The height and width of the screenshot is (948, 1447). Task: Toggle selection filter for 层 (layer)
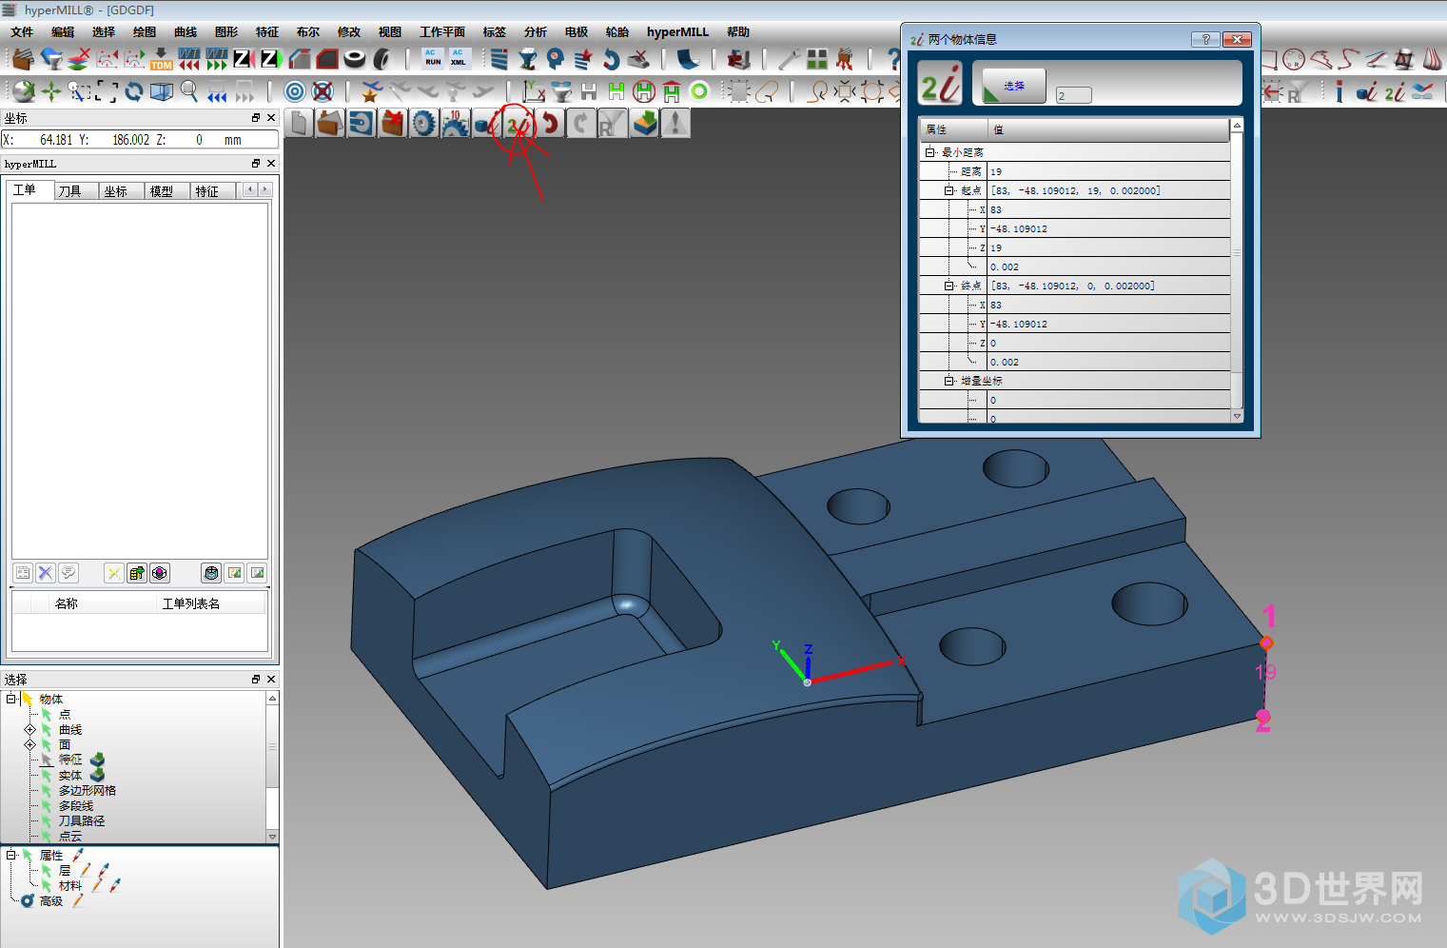tap(46, 870)
